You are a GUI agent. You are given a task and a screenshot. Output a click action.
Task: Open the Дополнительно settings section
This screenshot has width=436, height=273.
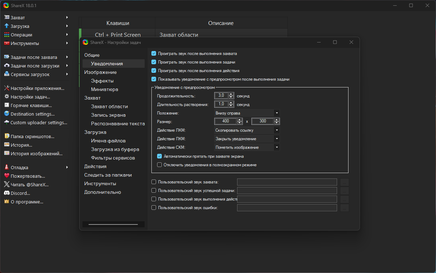click(x=102, y=192)
